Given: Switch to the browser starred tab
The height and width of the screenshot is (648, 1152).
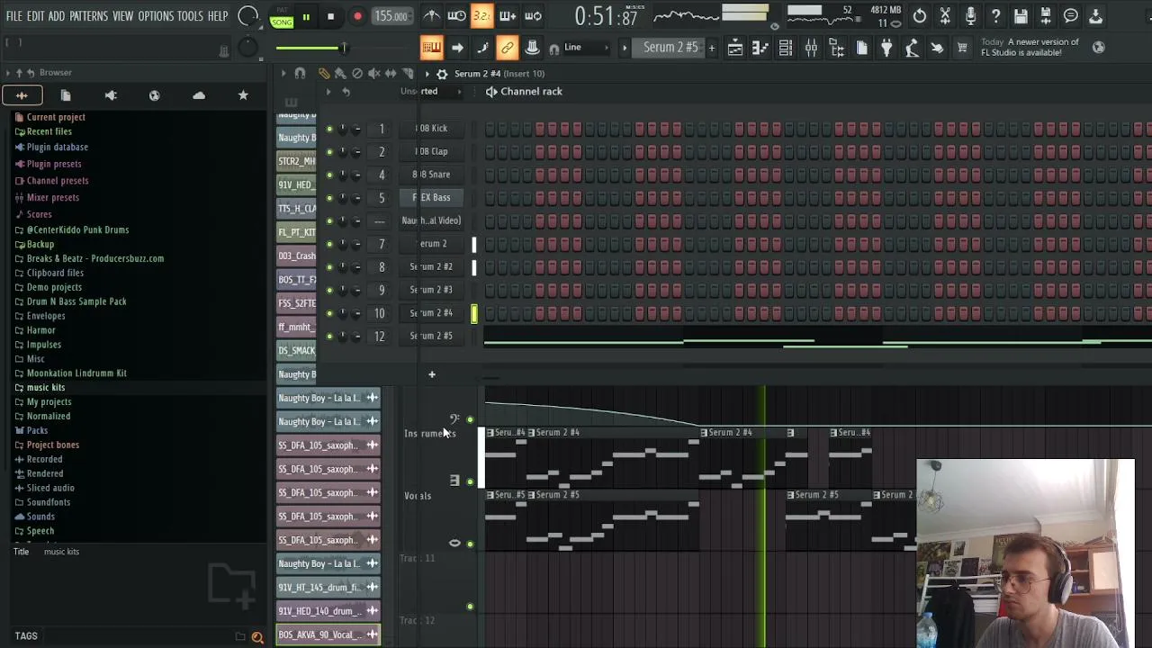Looking at the screenshot, I should (x=243, y=95).
